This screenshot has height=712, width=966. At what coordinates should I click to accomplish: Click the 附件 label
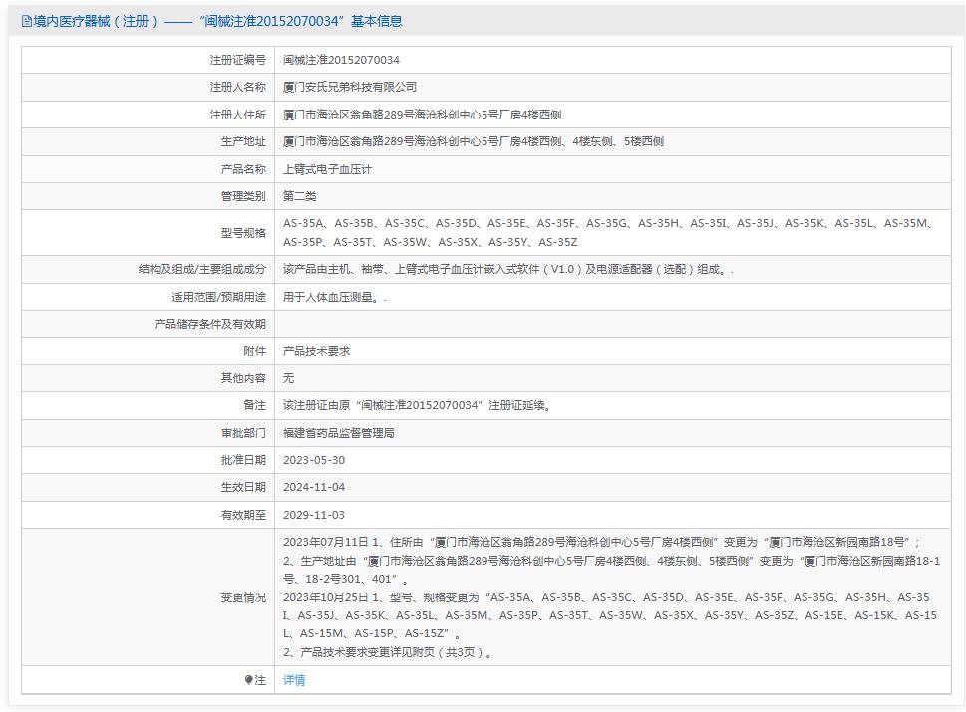254,351
